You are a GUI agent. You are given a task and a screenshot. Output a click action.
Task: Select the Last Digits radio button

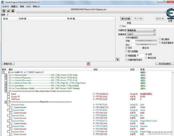[146, 58]
